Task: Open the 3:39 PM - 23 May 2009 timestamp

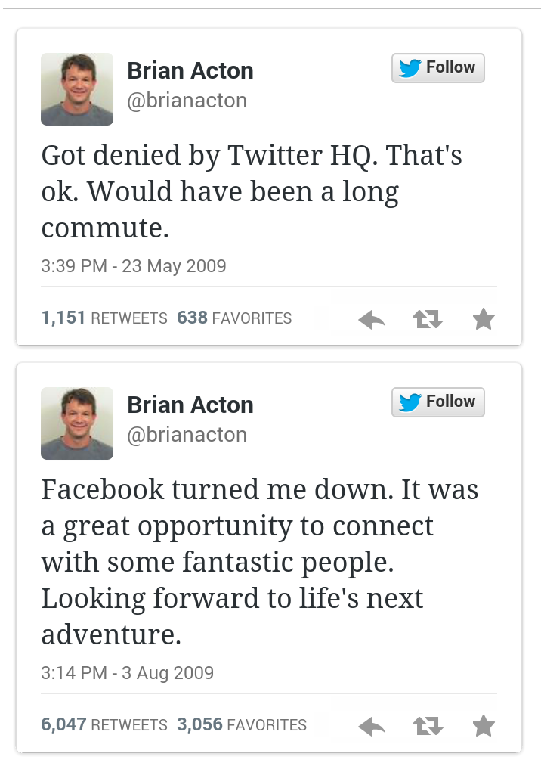Action: point(134,266)
